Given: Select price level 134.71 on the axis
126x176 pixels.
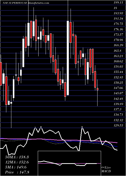Looking at the screenshot, I should coord(118,115).
